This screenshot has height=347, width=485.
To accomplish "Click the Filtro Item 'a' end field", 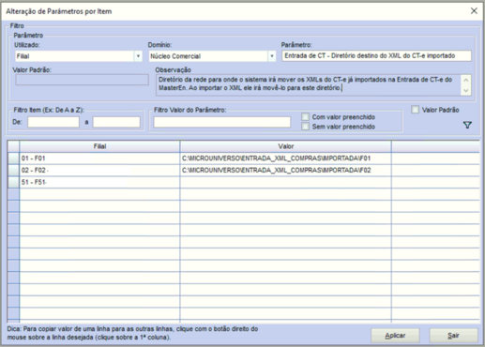I will click(x=116, y=122).
